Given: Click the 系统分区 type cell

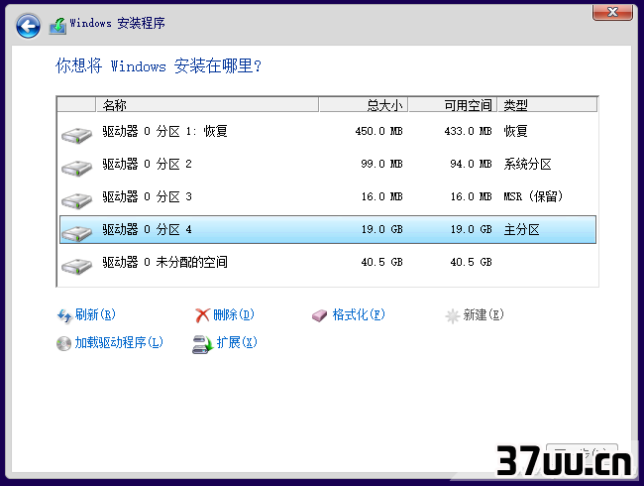Looking at the screenshot, I should point(527,165).
